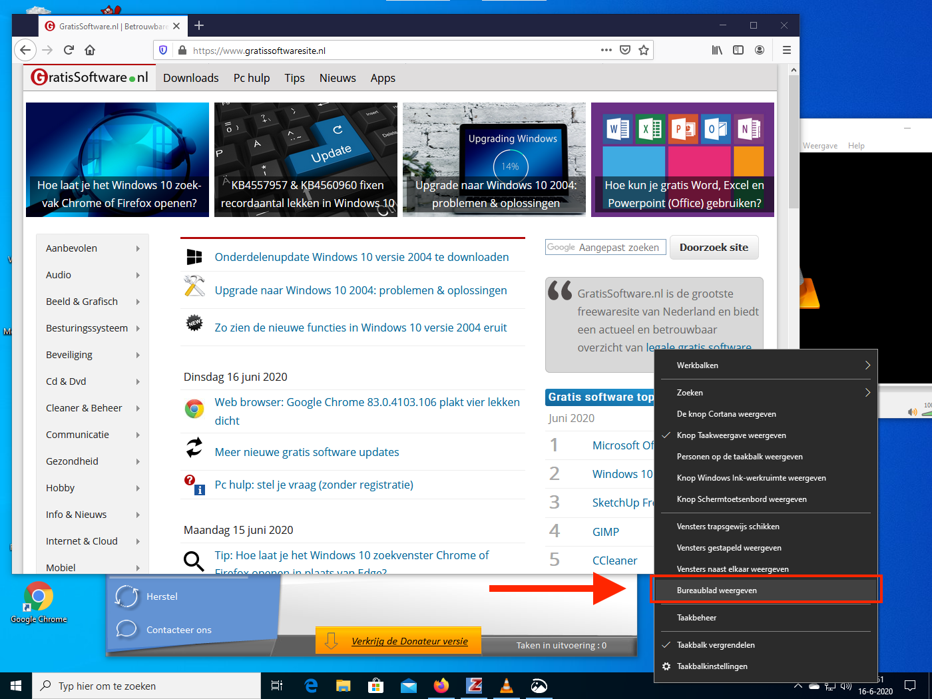Open Firefox Library icon
Viewport: 932px width, 699px height.
pos(717,50)
